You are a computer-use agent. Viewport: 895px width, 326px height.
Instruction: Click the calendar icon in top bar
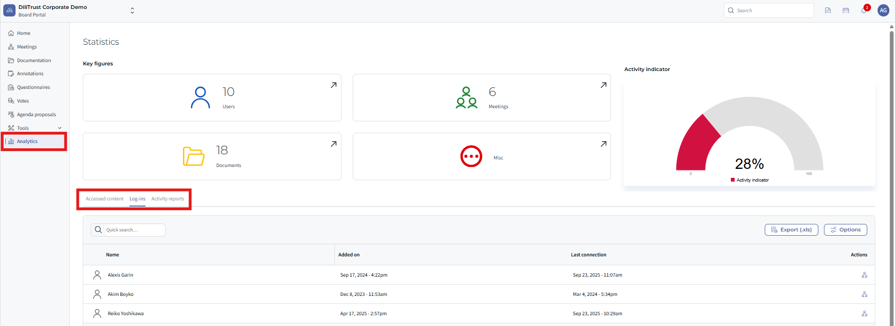coord(846,10)
